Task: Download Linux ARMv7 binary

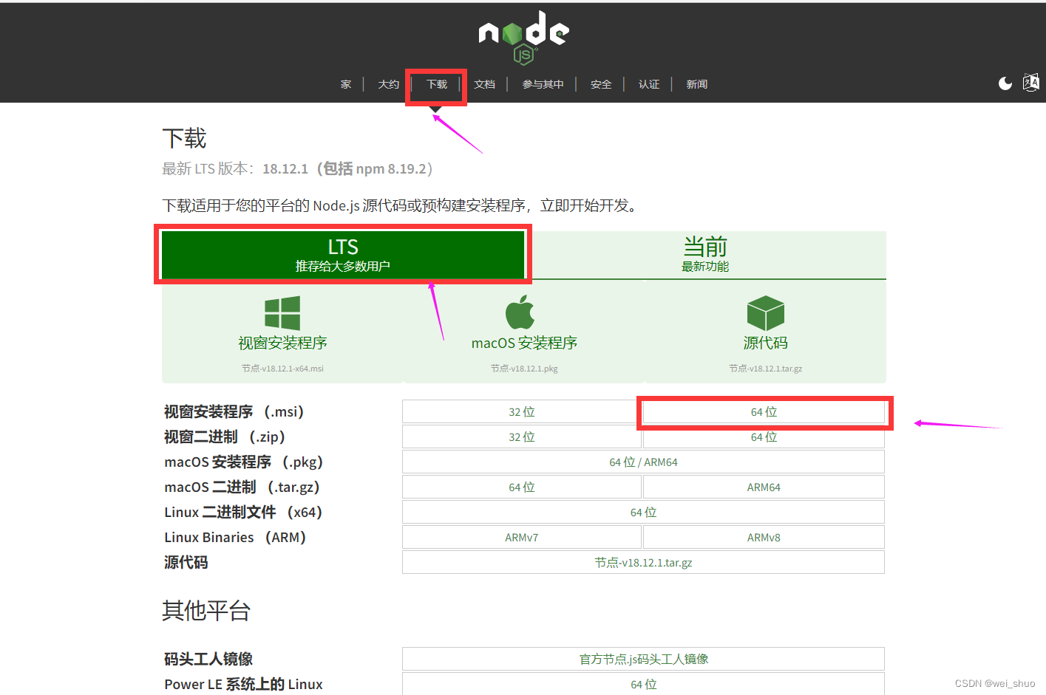Action: tap(522, 538)
